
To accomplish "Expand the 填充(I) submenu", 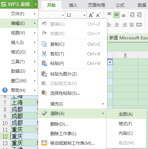I will 73,104.
